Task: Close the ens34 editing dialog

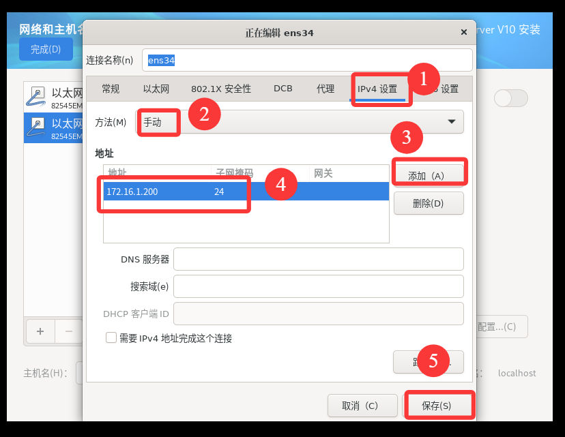Action: pyautogui.click(x=464, y=32)
